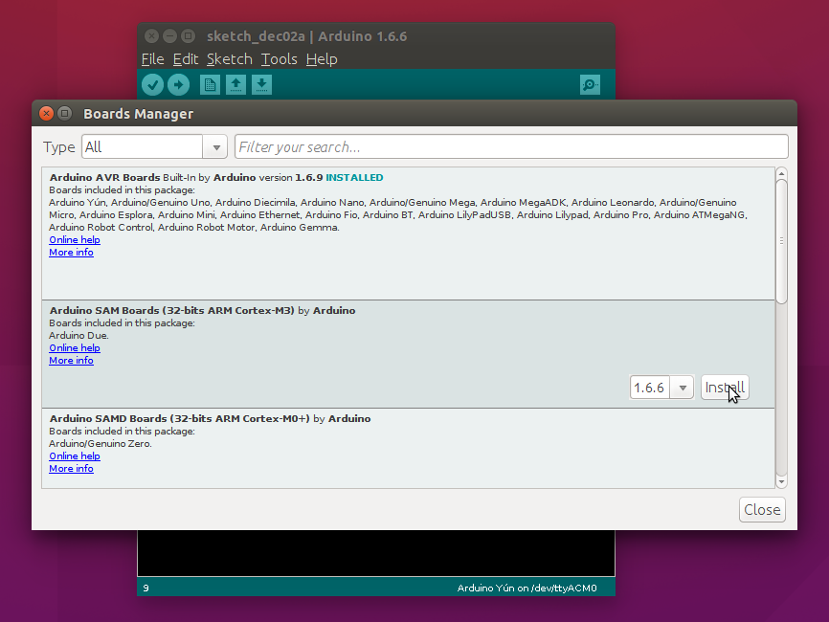Open Online help link for Arduino SAMD Boards
Screen dimensions: 829x622
point(75,456)
